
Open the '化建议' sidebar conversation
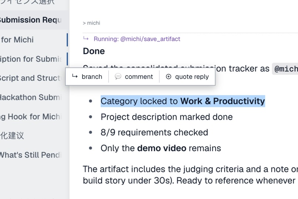(x=34, y=136)
